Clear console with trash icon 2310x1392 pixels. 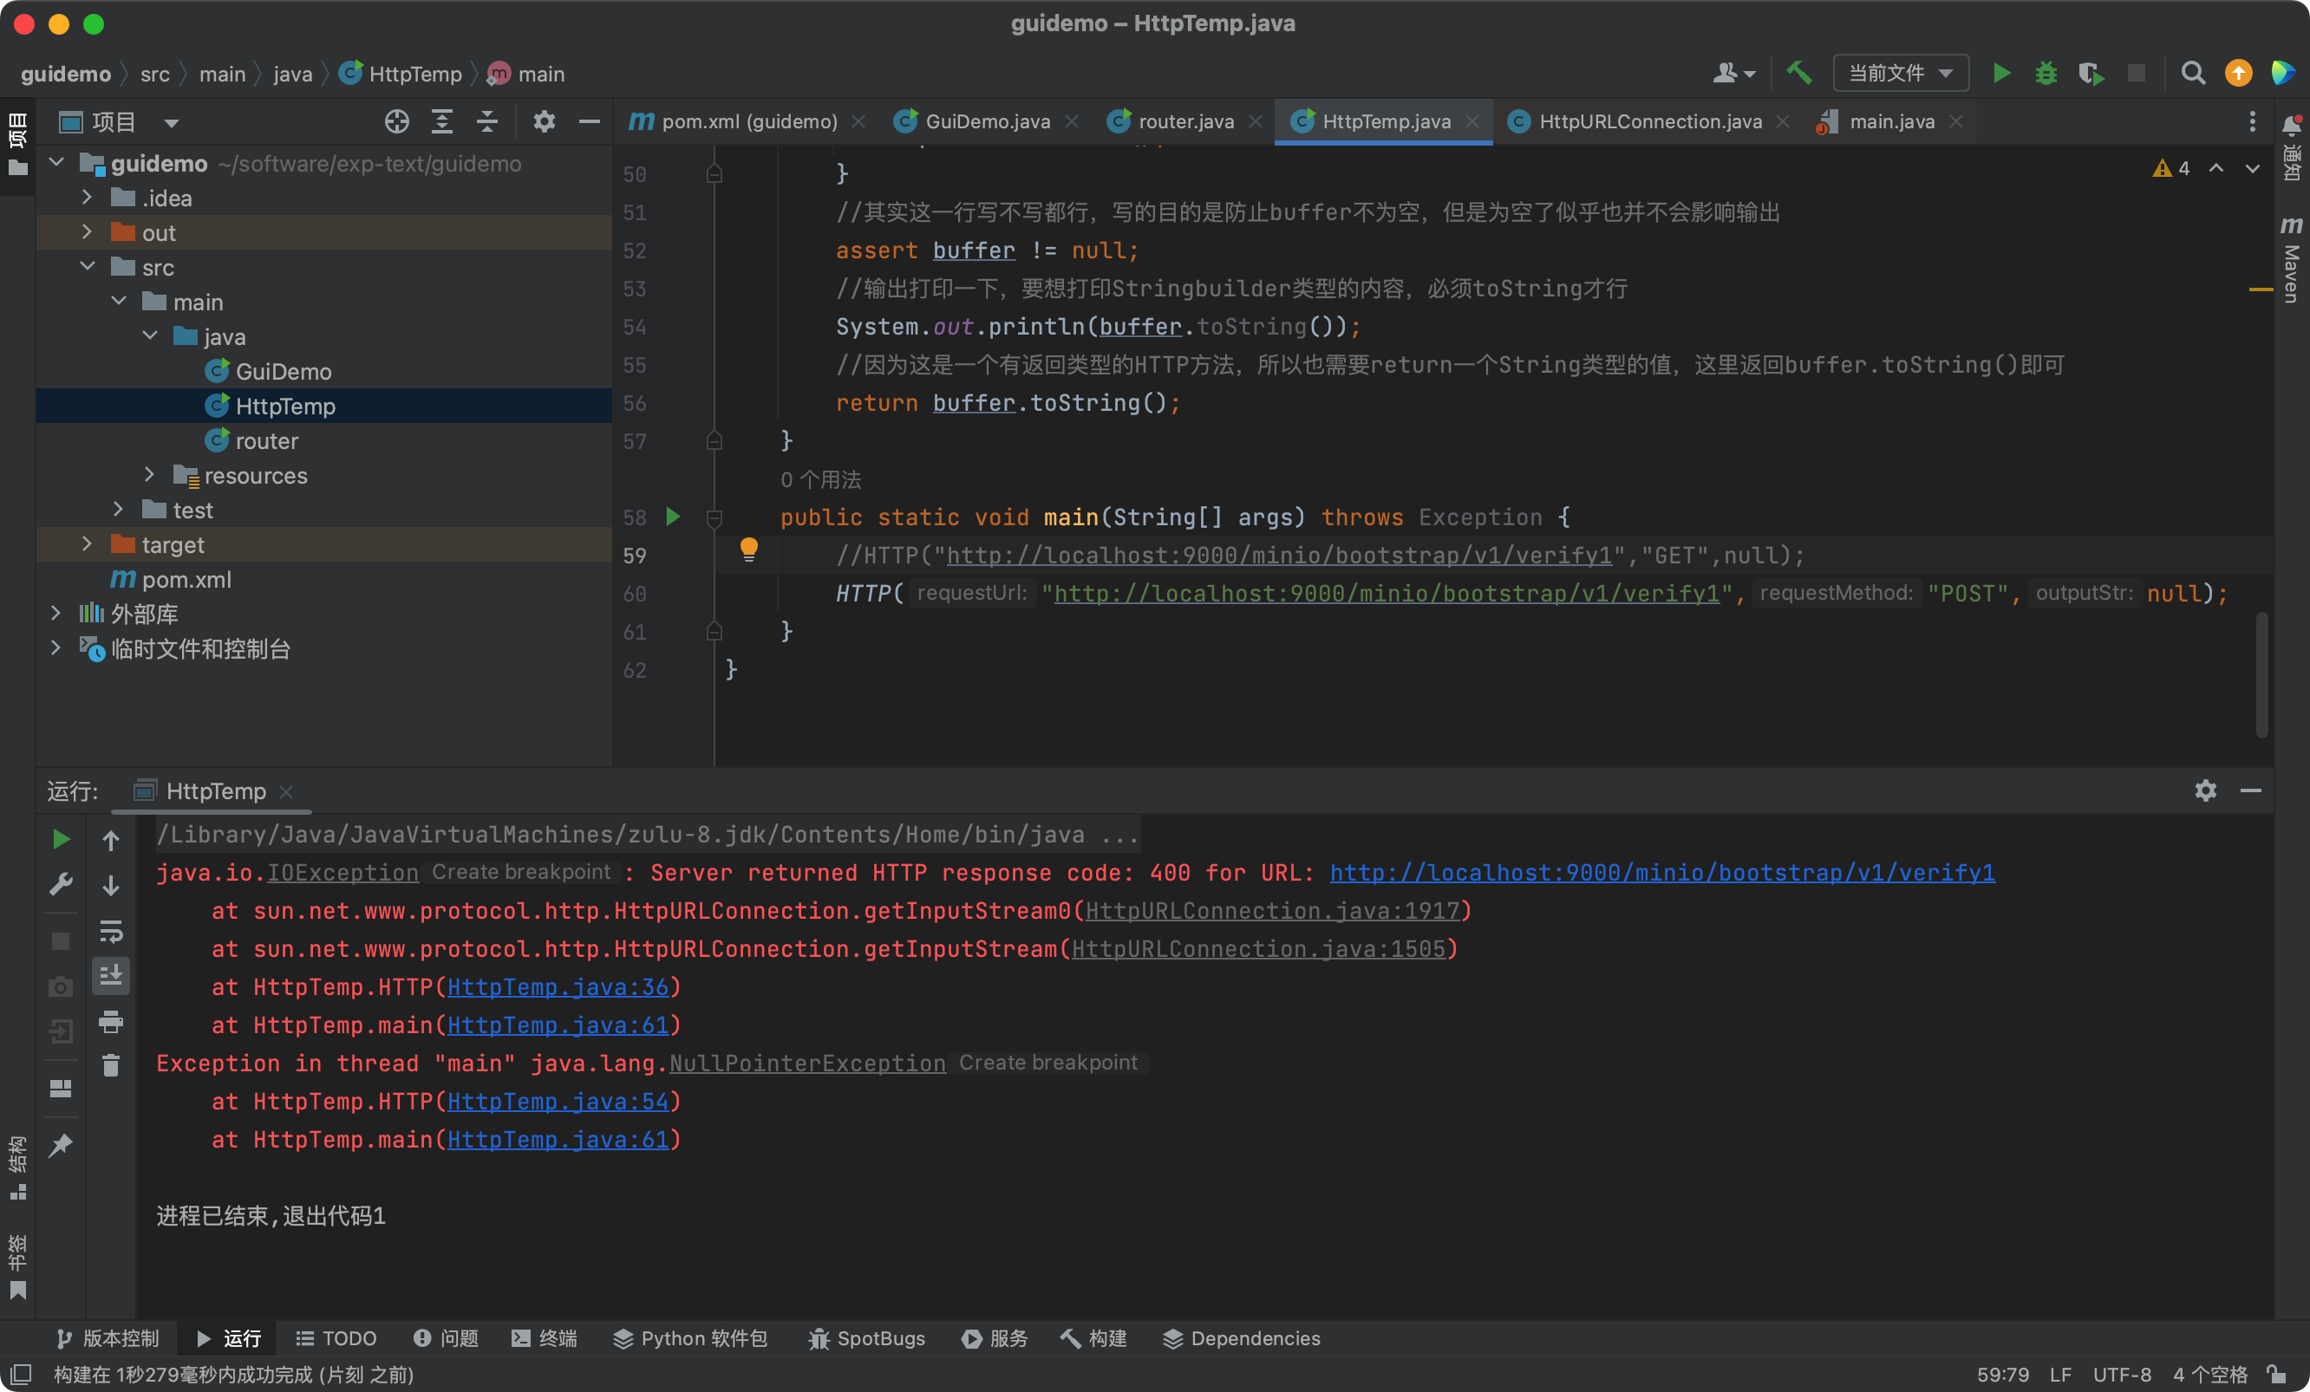pos(111,1066)
